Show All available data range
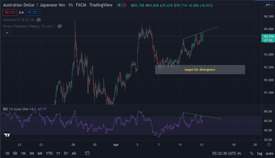275x158 pixels. point(74,154)
